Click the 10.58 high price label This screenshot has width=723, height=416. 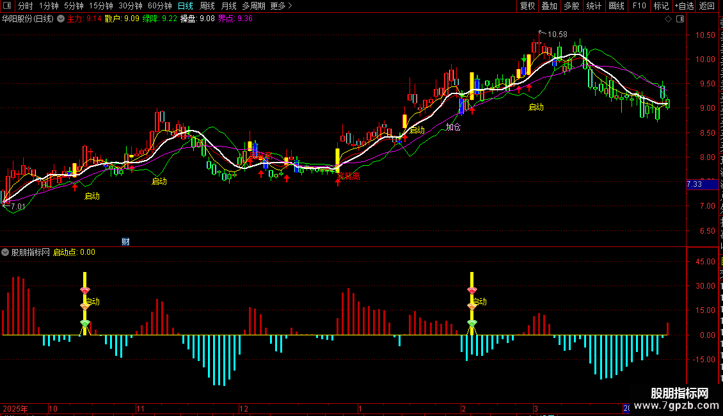(557, 35)
